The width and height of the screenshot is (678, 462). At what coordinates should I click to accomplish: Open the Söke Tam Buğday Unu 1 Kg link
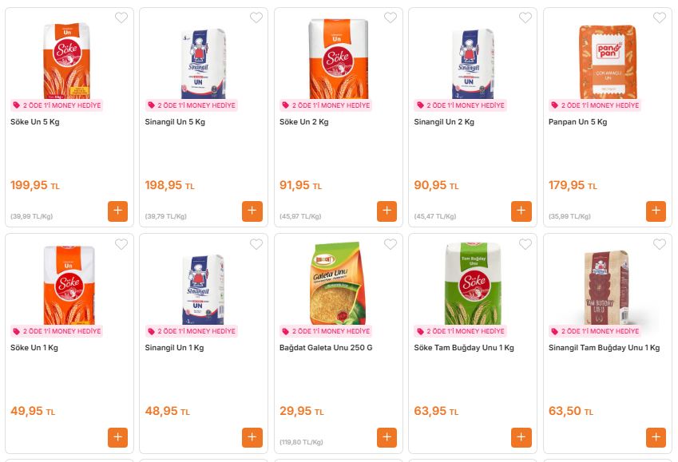463,348
